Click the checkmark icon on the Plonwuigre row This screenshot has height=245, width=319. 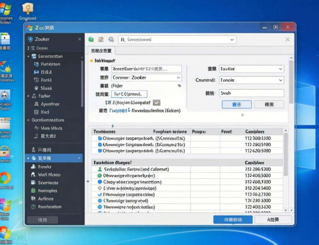[x=100, y=195]
